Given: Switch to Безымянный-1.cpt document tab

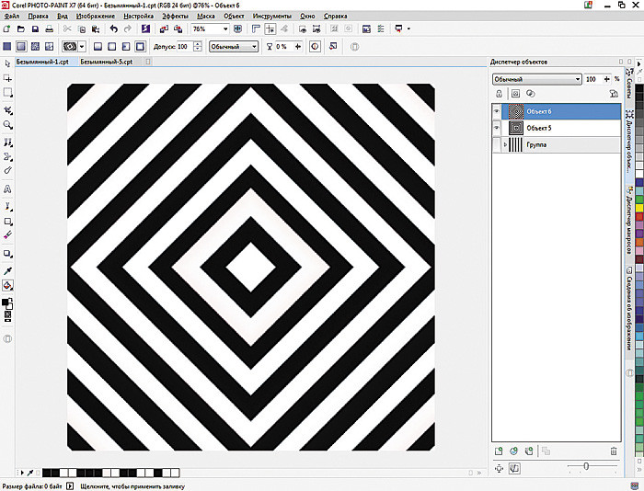Looking at the screenshot, I should [42, 62].
